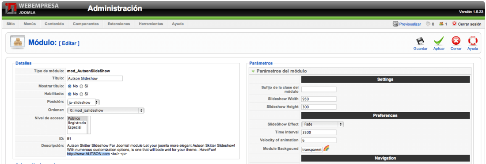The image size is (486, 164).
Task: Open the Ayuda lifebuoy icon
Action: click(473, 41)
